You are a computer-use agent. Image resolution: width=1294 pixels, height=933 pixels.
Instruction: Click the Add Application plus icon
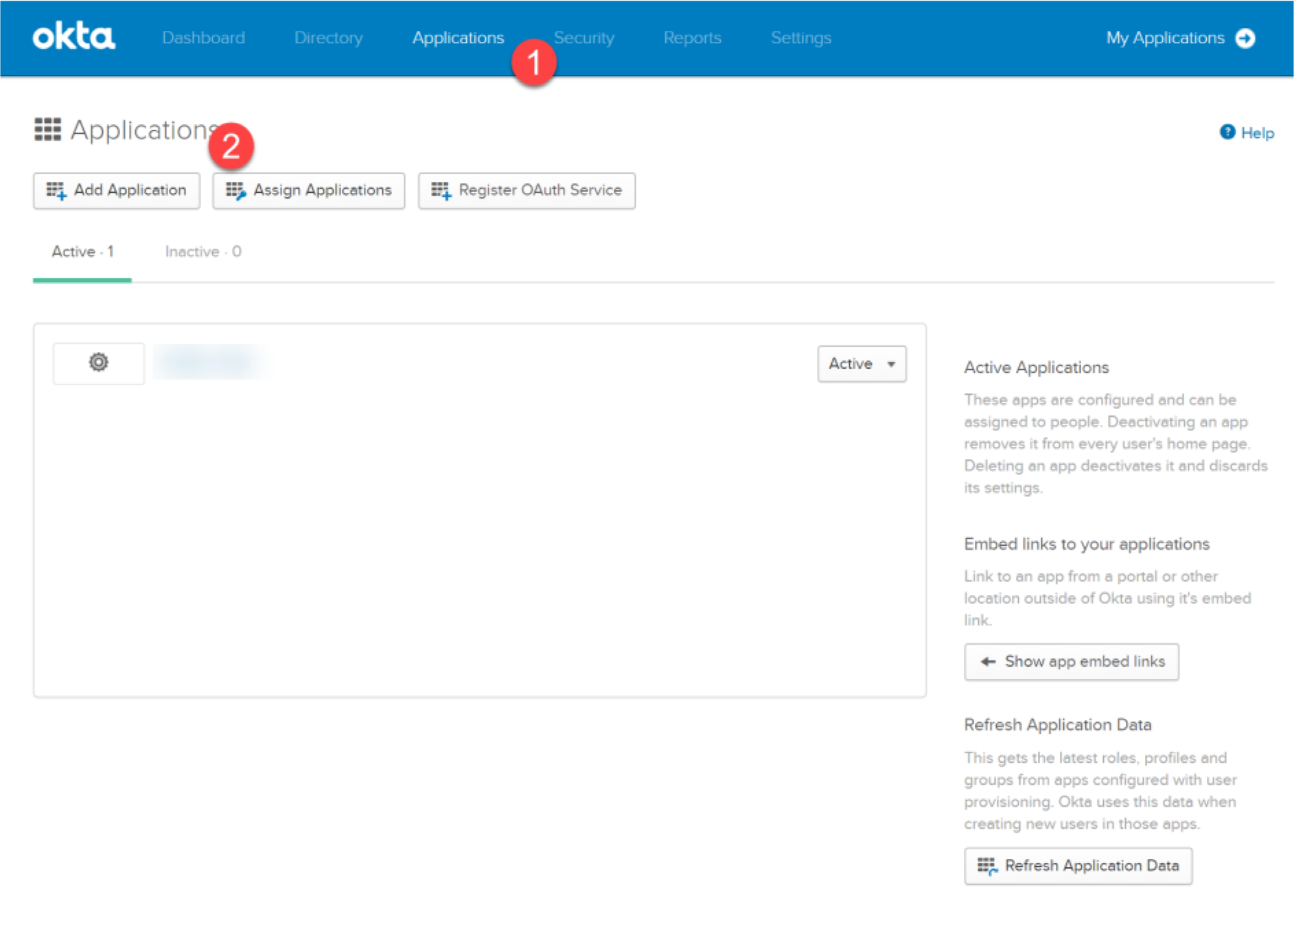(x=56, y=190)
